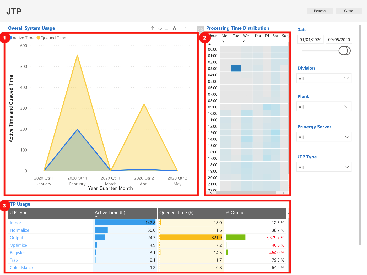Click the double-arrow next level icon
This screenshot has height=275, width=367.
pyautogui.click(x=167, y=28)
